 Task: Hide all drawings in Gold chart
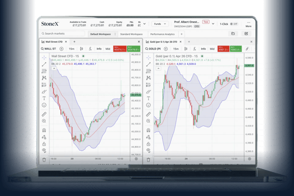click(149, 151)
